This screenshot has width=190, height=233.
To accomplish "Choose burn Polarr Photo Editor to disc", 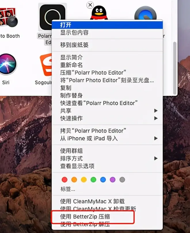I will tap(107, 80).
